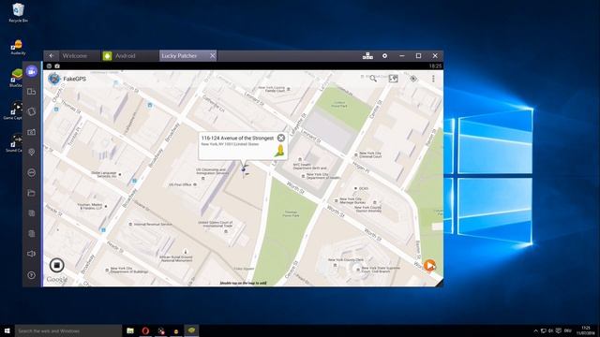Click the shake device icon in the sidebar
This screenshot has width=600, height=337.
31,111
